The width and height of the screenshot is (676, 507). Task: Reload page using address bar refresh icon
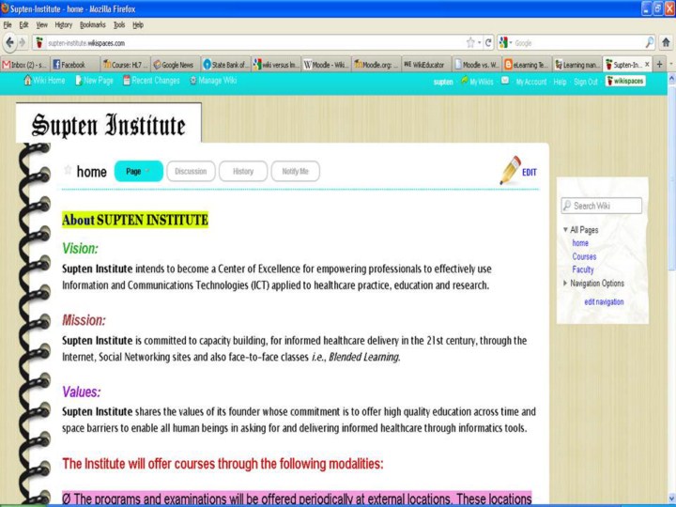coord(488,42)
